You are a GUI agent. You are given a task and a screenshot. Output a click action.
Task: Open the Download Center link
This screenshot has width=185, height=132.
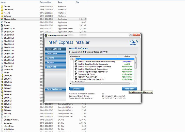55,89
